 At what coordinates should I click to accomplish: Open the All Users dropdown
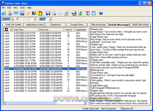[12, 19]
